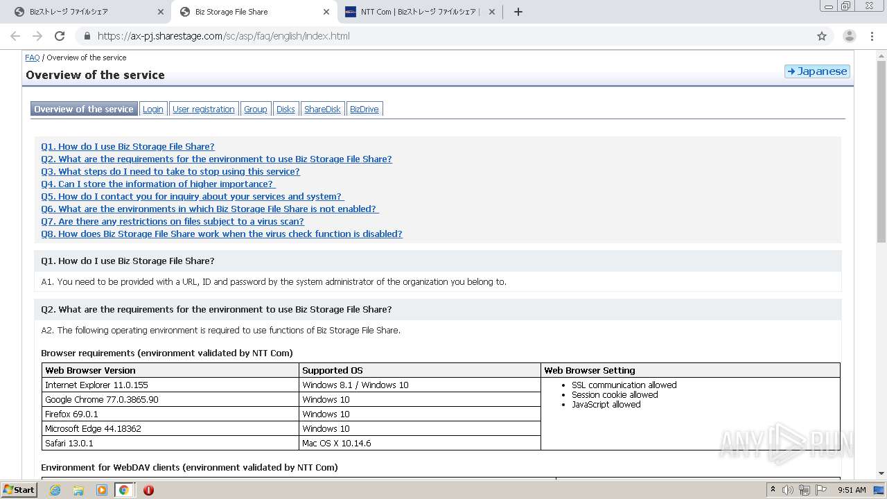Switch page language to Japanese
Screen dimensions: 887x499
(817, 71)
